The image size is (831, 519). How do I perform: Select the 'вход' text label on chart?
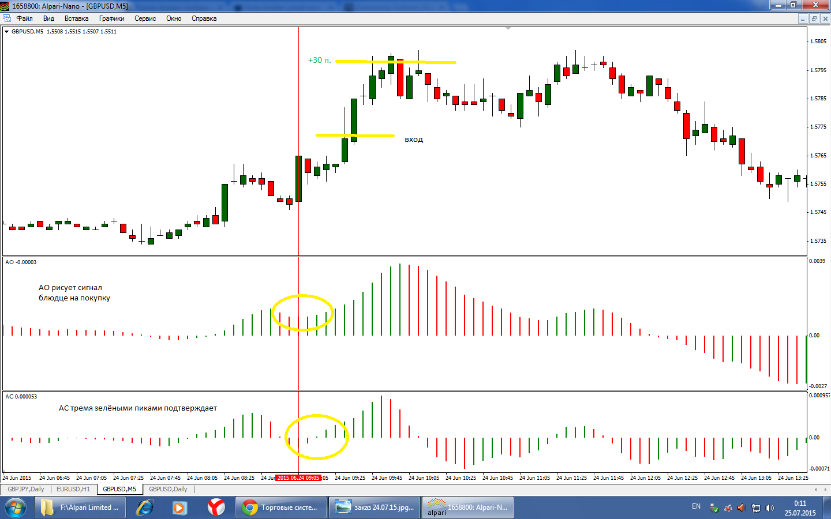(414, 140)
